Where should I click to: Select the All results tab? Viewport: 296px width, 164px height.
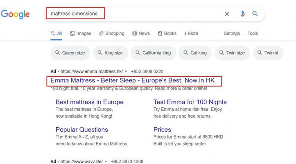pyautogui.click(x=56, y=34)
